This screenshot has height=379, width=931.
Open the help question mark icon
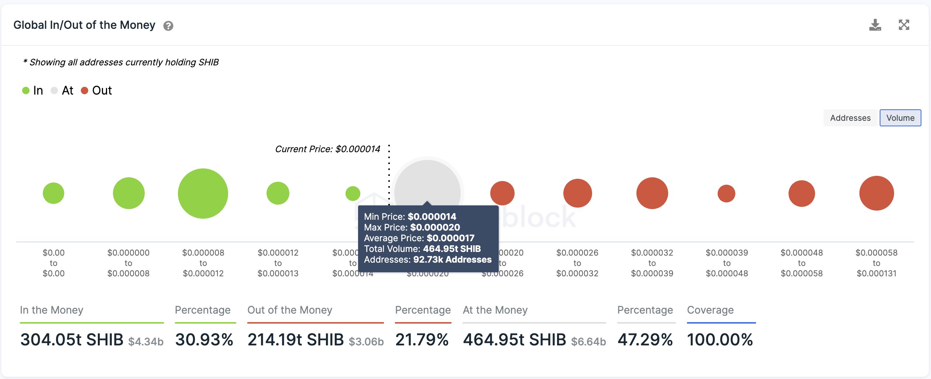coord(168,26)
